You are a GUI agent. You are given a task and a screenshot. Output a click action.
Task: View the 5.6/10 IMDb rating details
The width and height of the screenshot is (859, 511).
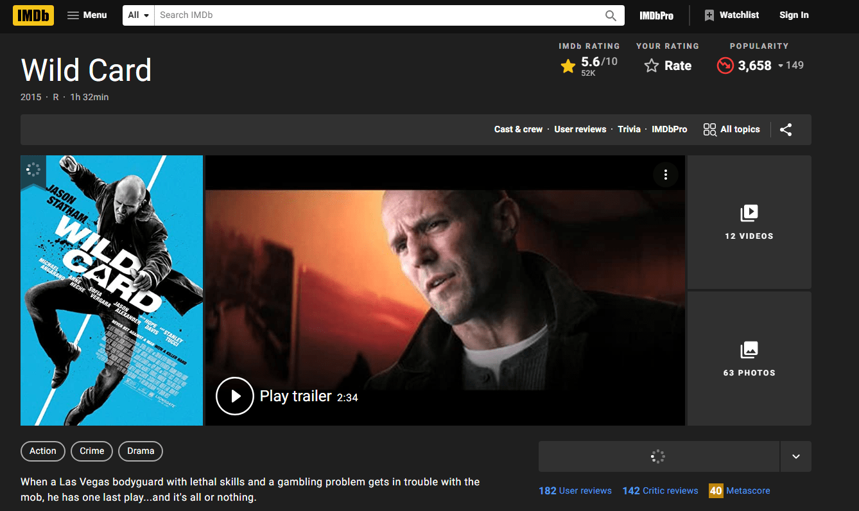pos(589,65)
